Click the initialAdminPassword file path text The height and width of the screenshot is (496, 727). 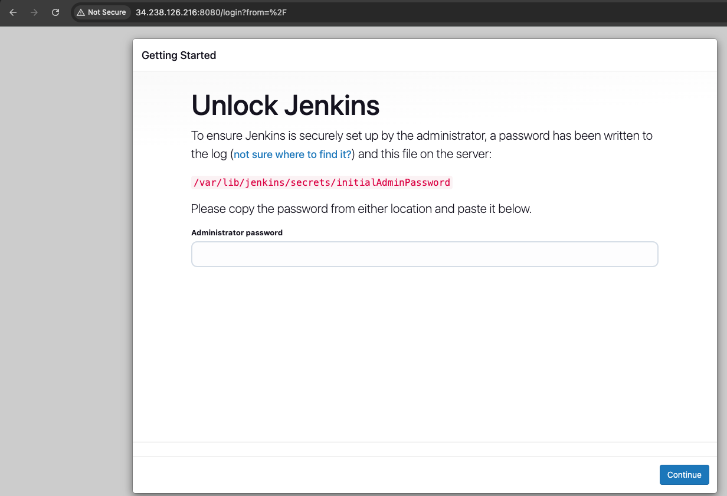[322, 183]
